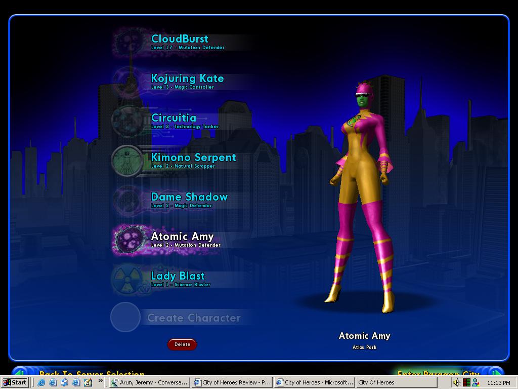Click the messenger buddy tray icon

[x=476, y=383]
